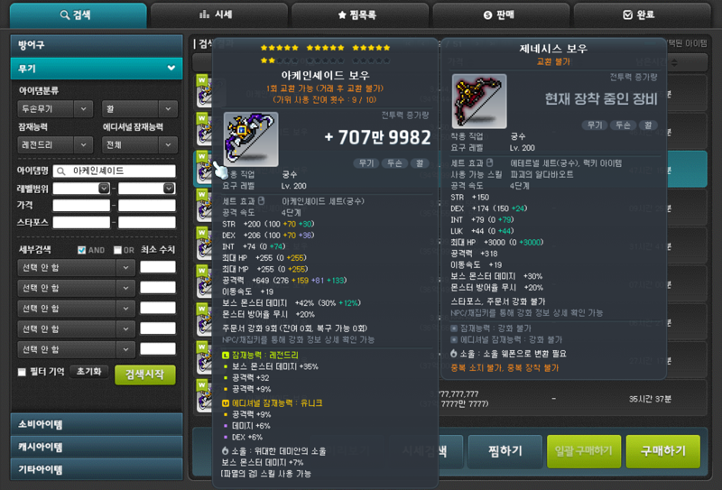Click the magnifier icon in item name field
This screenshot has height=490, width=722.
[x=60, y=171]
